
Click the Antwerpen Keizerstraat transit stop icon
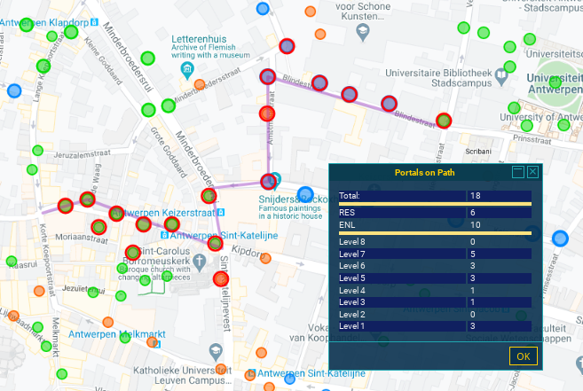[221, 213]
